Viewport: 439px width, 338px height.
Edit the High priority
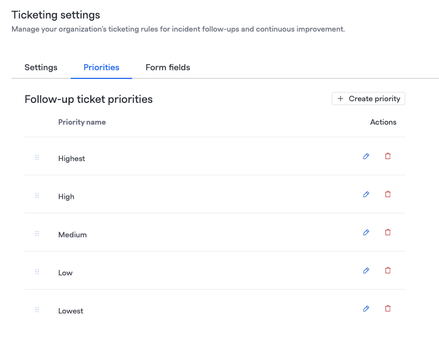click(366, 194)
